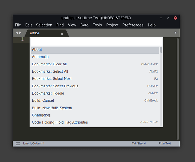
Task: Open the Goto menu
Action: coord(84,25)
